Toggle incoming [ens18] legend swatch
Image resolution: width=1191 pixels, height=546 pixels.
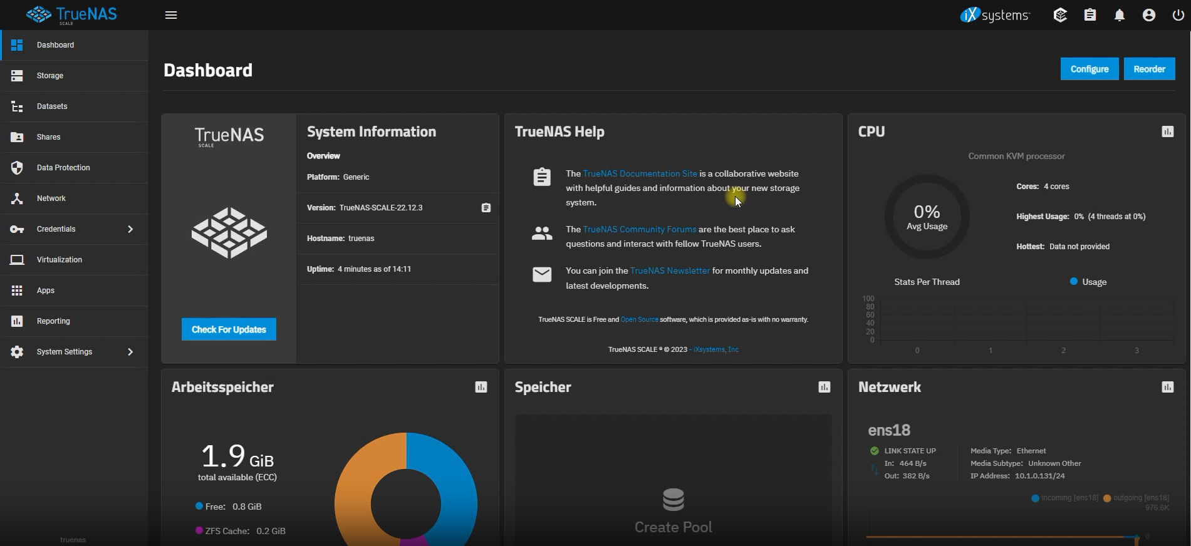(x=1035, y=498)
